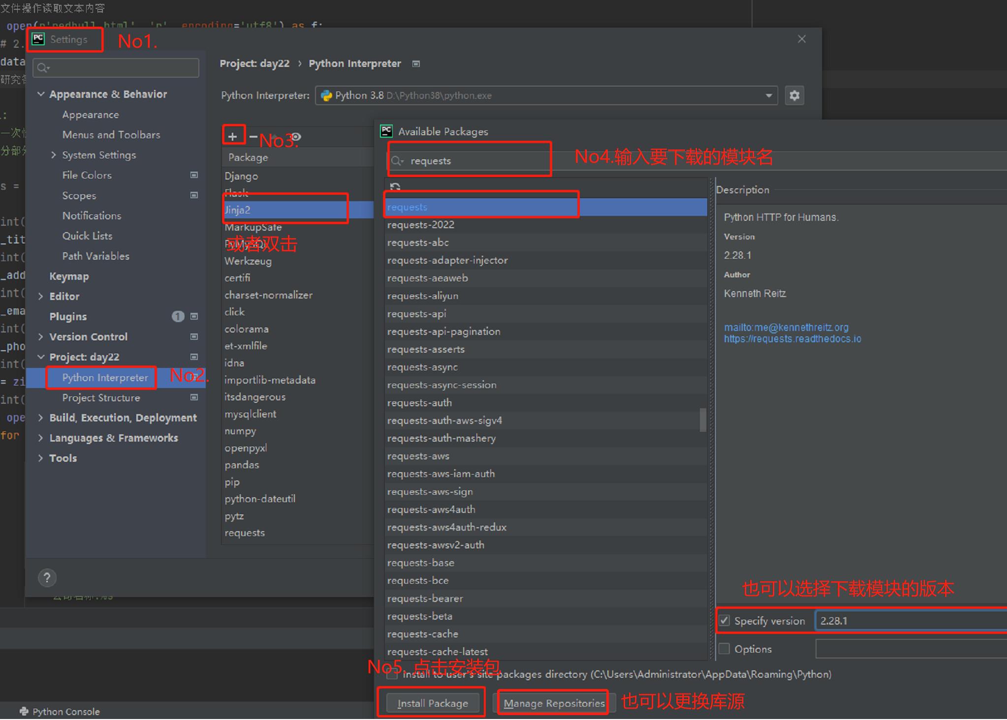Open the specify version 2.28.1 combo box
Screen dimensions: 1007x720
coord(911,620)
